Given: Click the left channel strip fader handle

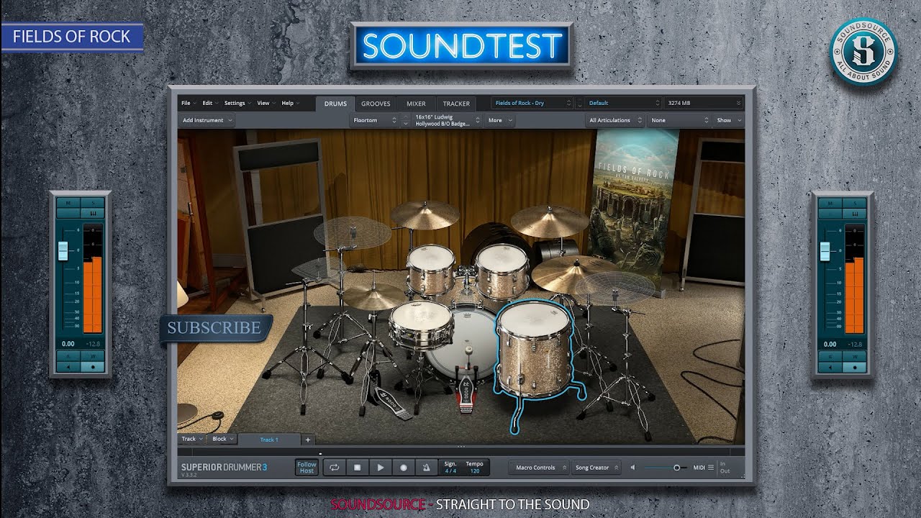Looking at the screenshot, I should point(63,251).
